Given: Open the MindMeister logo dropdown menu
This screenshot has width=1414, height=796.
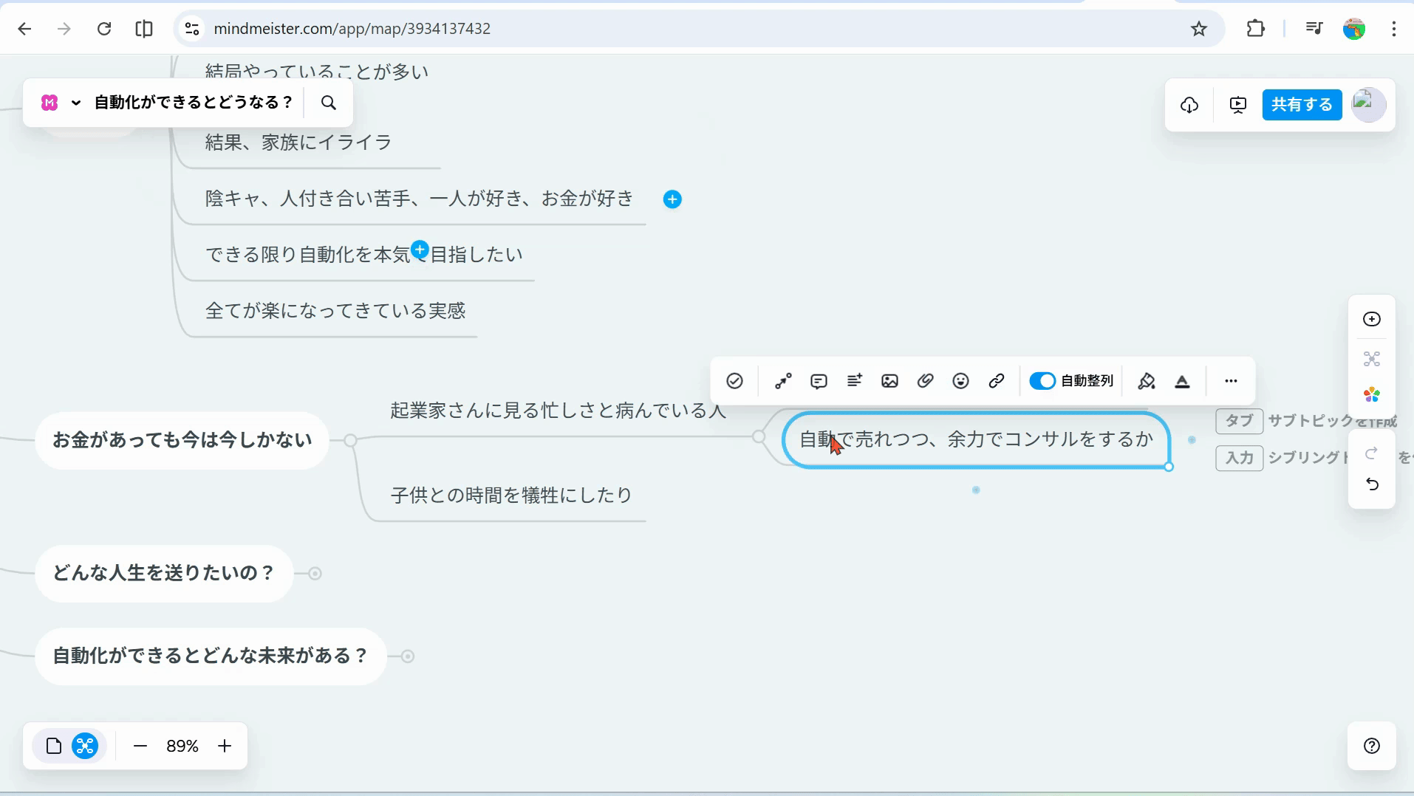Looking at the screenshot, I should coord(60,103).
